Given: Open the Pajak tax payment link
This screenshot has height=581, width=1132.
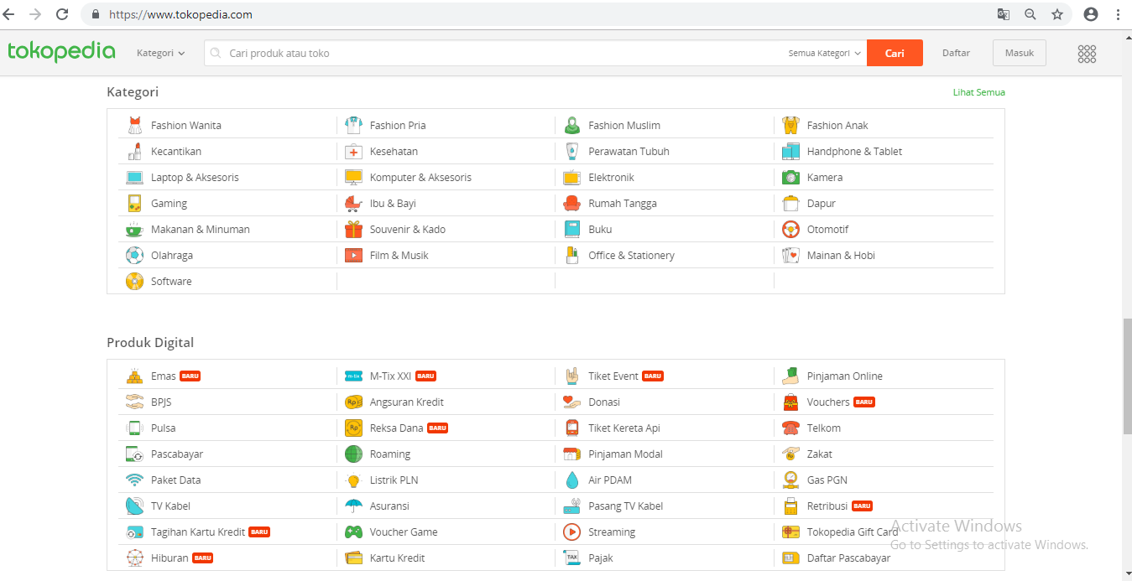Looking at the screenshot, I should click(x=601, y=558).
